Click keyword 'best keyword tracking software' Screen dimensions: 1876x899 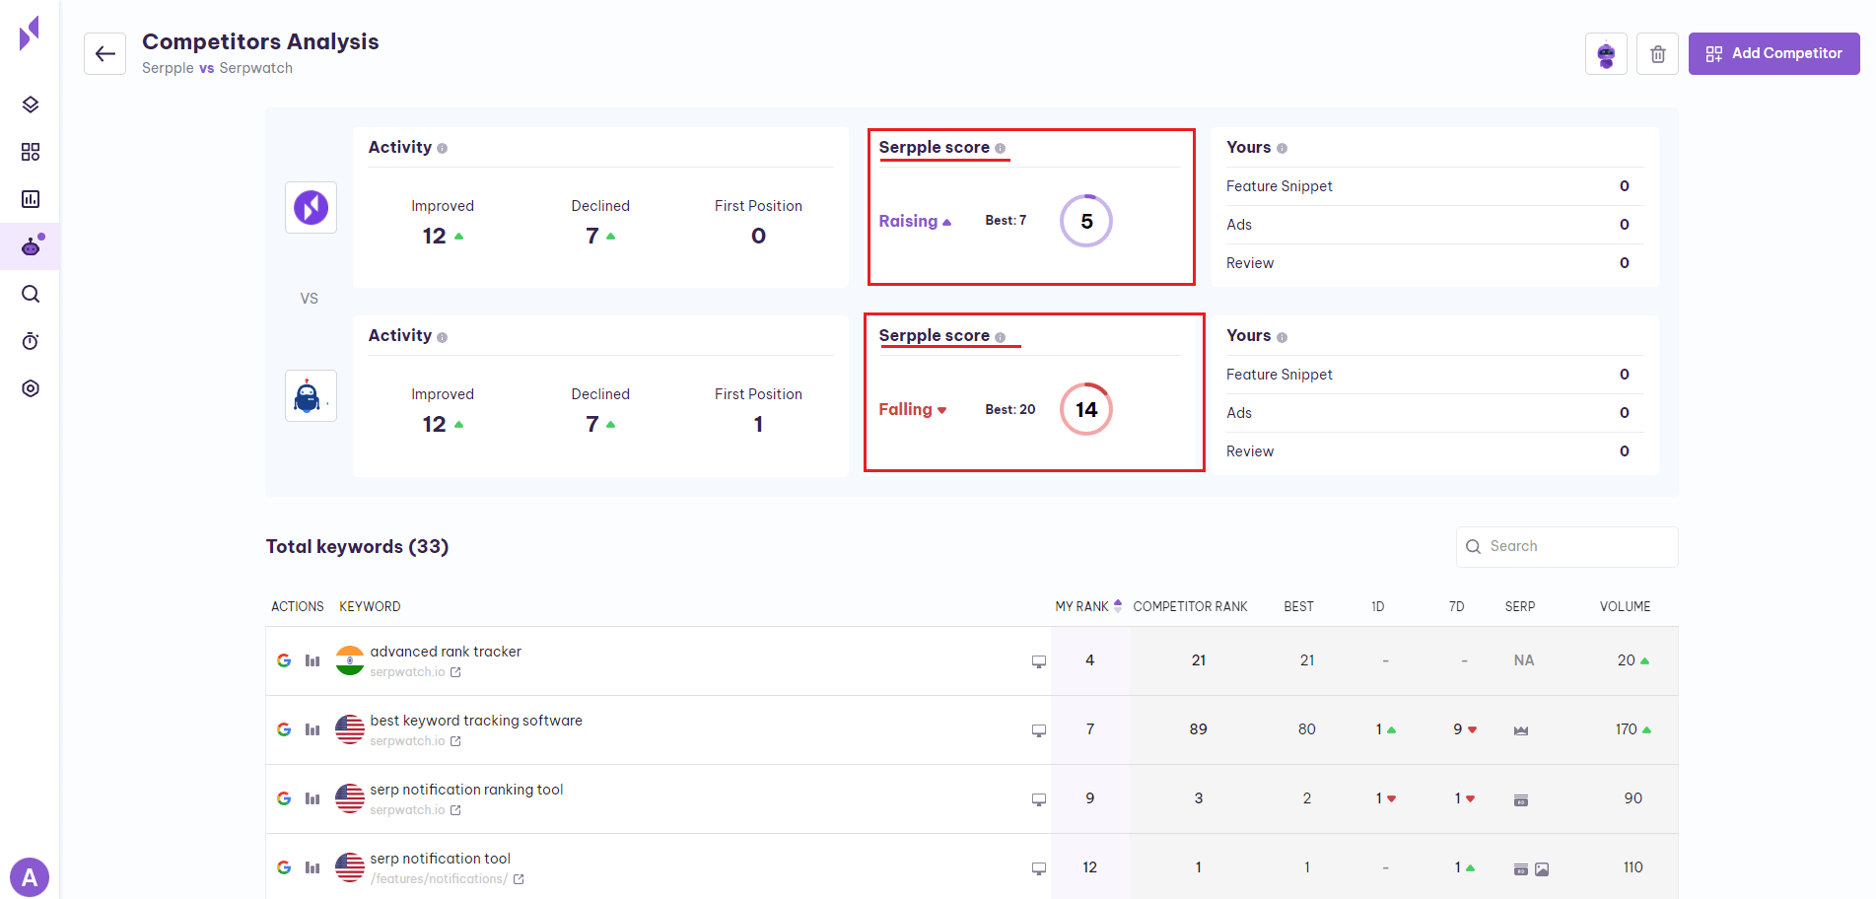[x=476, y=721]
